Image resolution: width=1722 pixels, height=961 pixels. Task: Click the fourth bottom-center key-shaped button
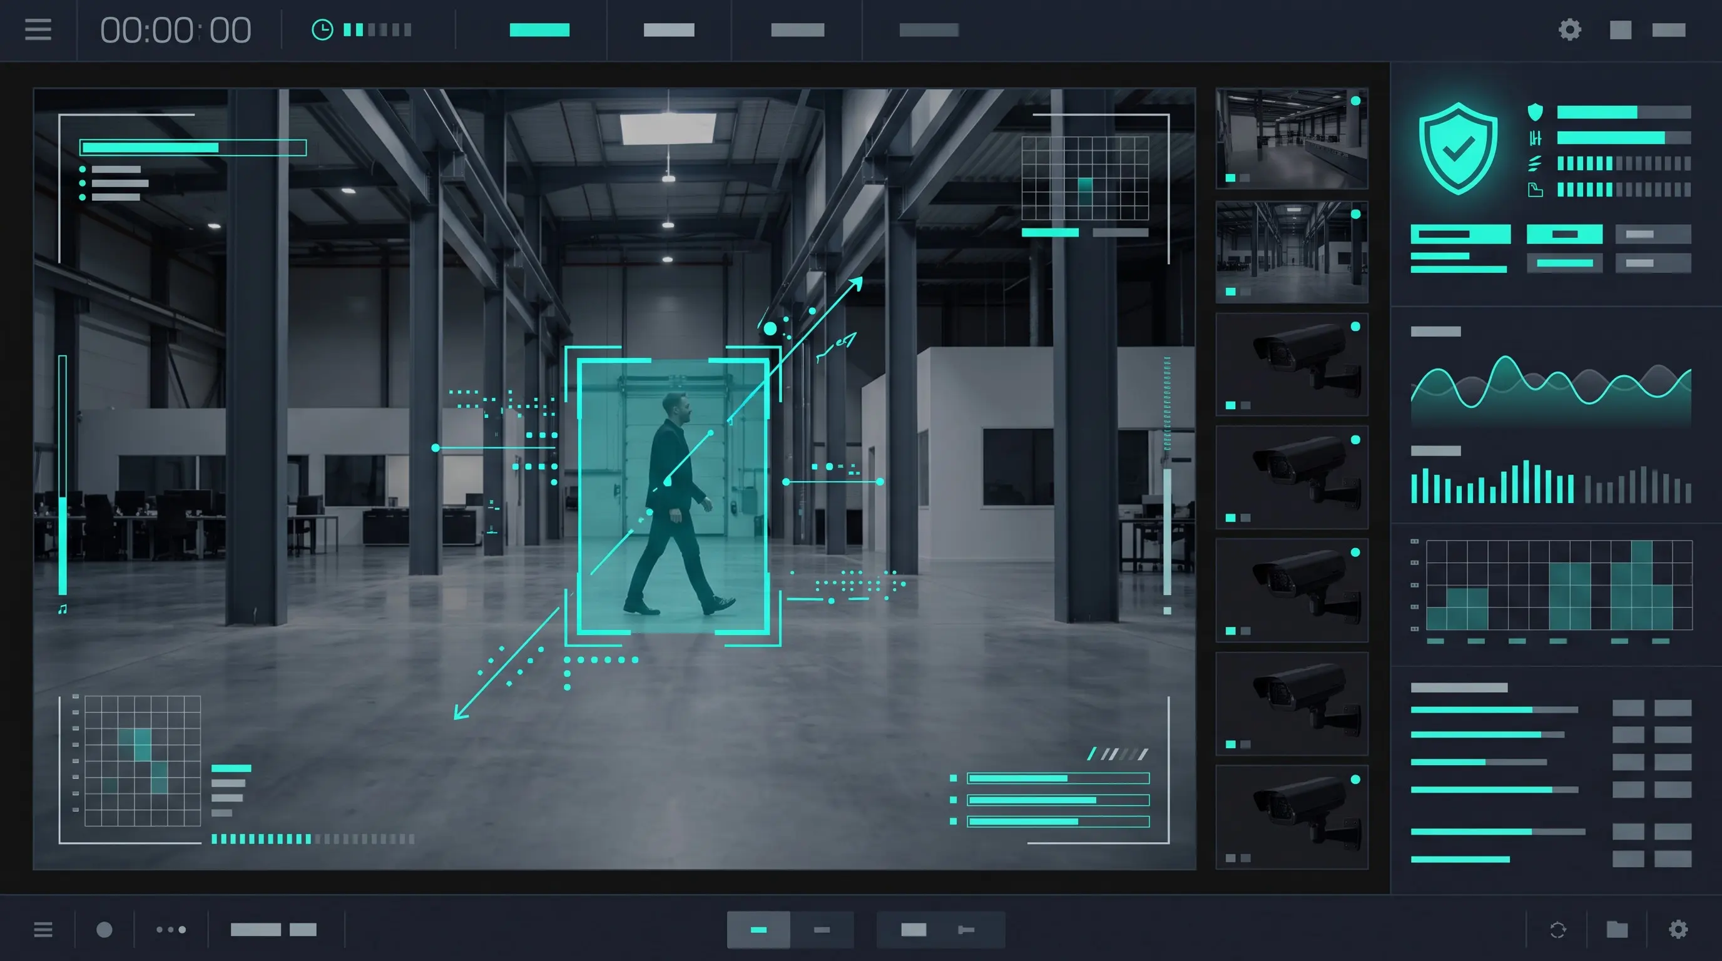coord(967,930)
